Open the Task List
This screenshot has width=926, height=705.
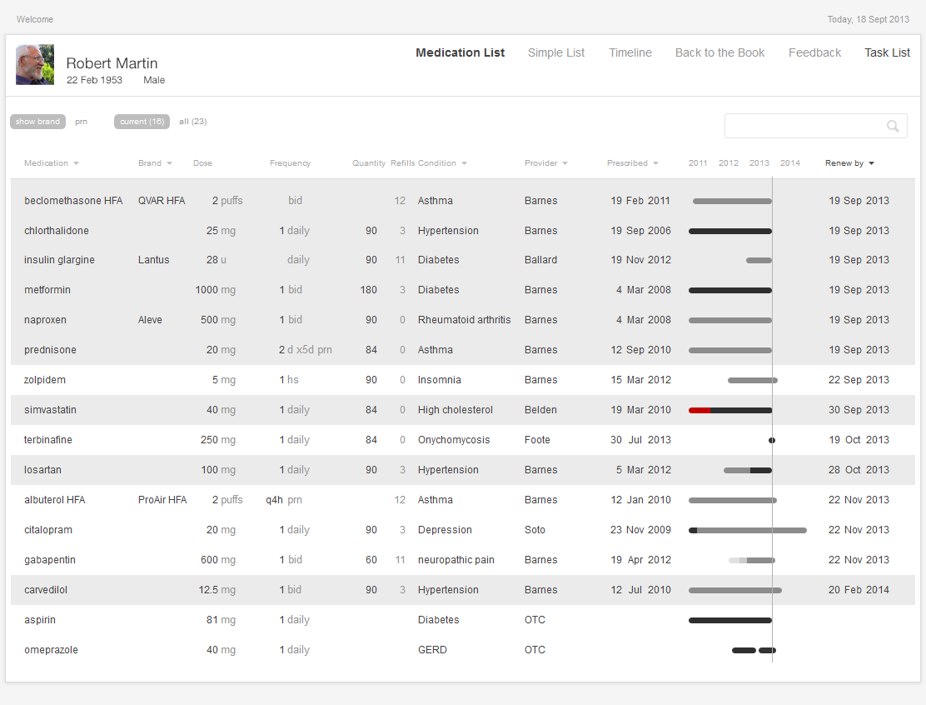point(887,52)
